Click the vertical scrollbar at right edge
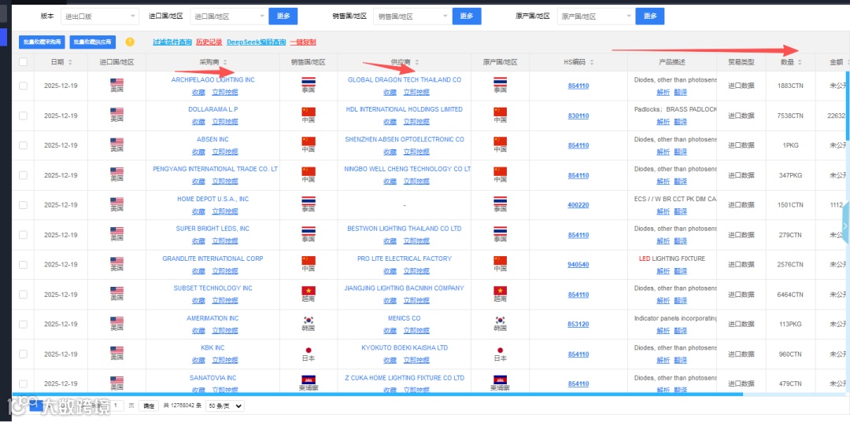850x422 pixels. tap(848, 105)
